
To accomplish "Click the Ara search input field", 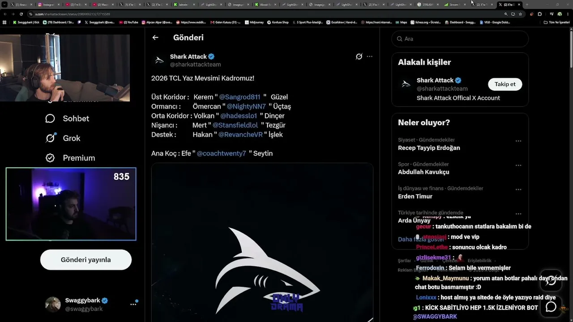I will tap(460, 39).
